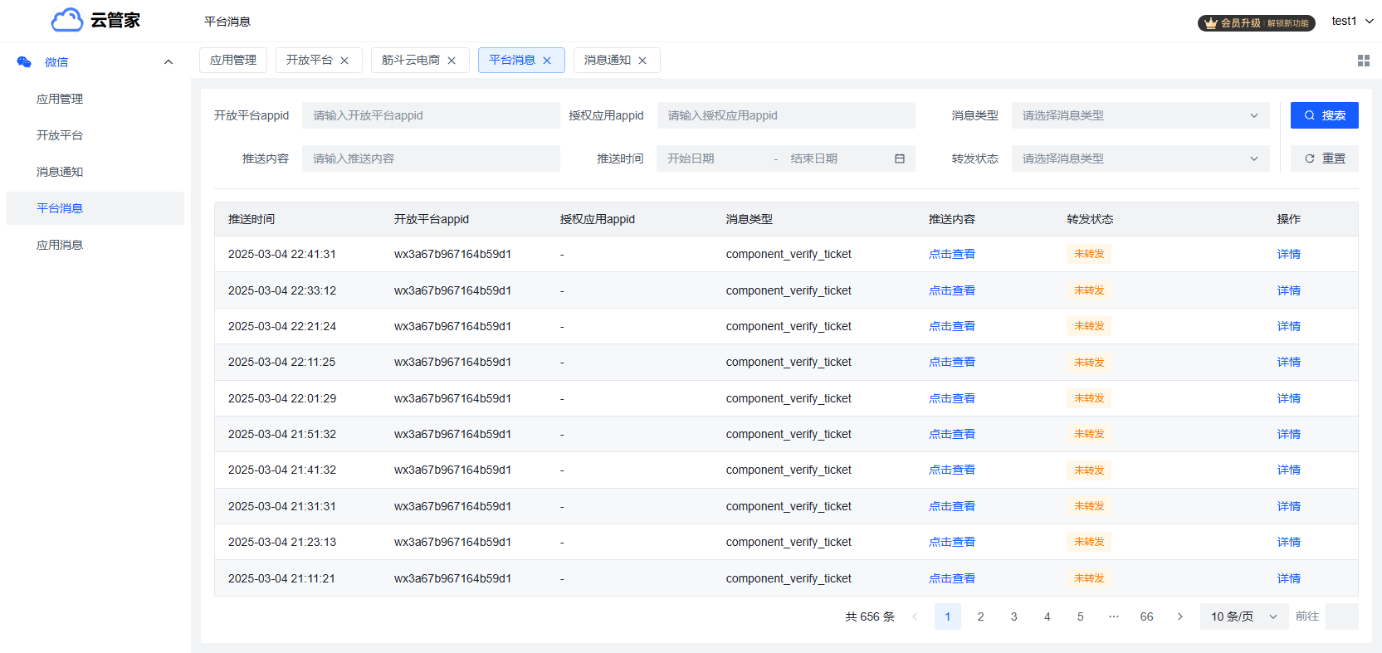Click the 结束日期 field

[x=834, y=158]
